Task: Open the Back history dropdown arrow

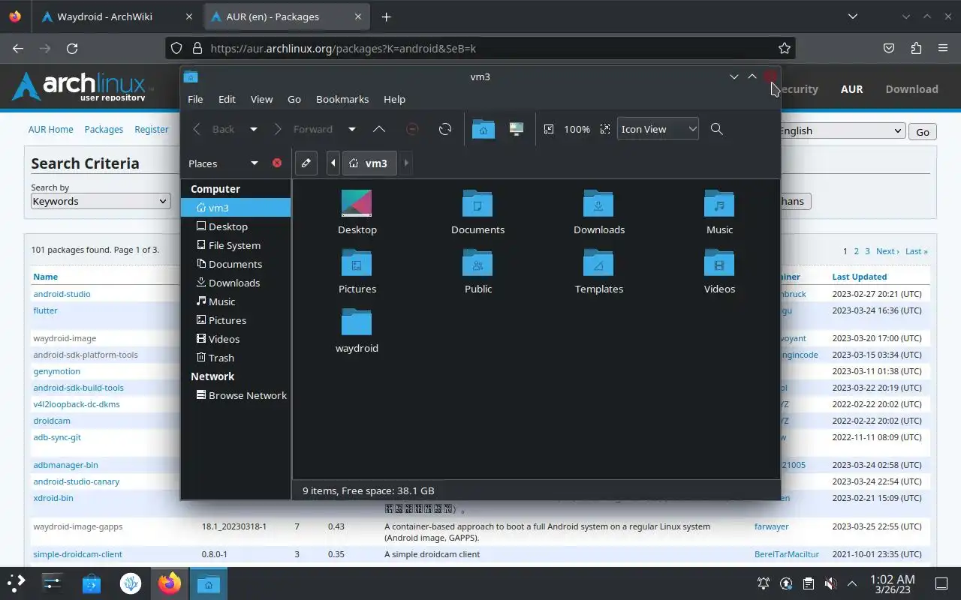Action: click(253, 129)
